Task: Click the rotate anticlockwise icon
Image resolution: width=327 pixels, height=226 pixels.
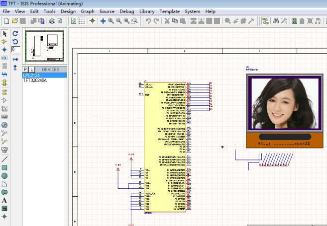Action: pyautogui.click(x=15, y=42)
